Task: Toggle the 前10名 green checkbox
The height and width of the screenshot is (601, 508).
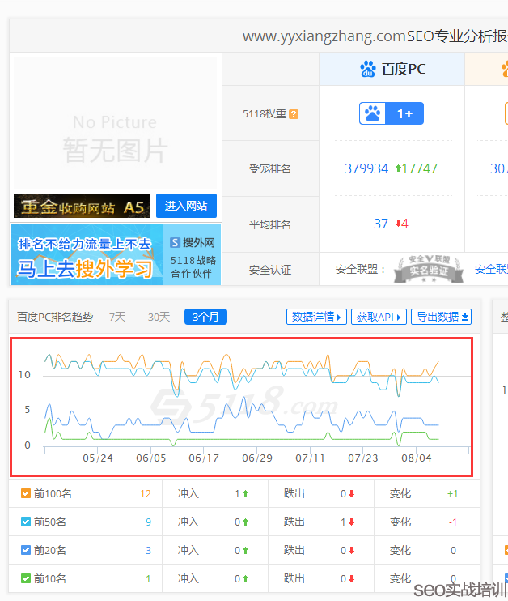Action: [x=26, y=578]
